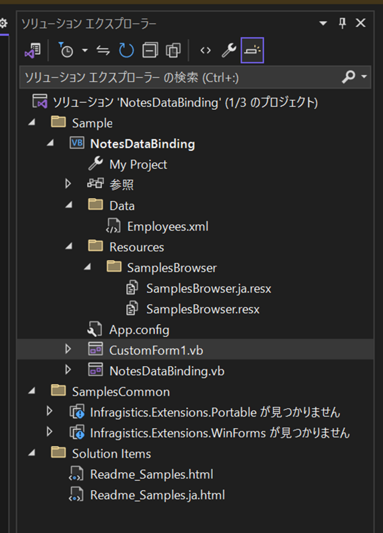Click the solution icon beside 'NotesDataBinding'

[40, 102]
